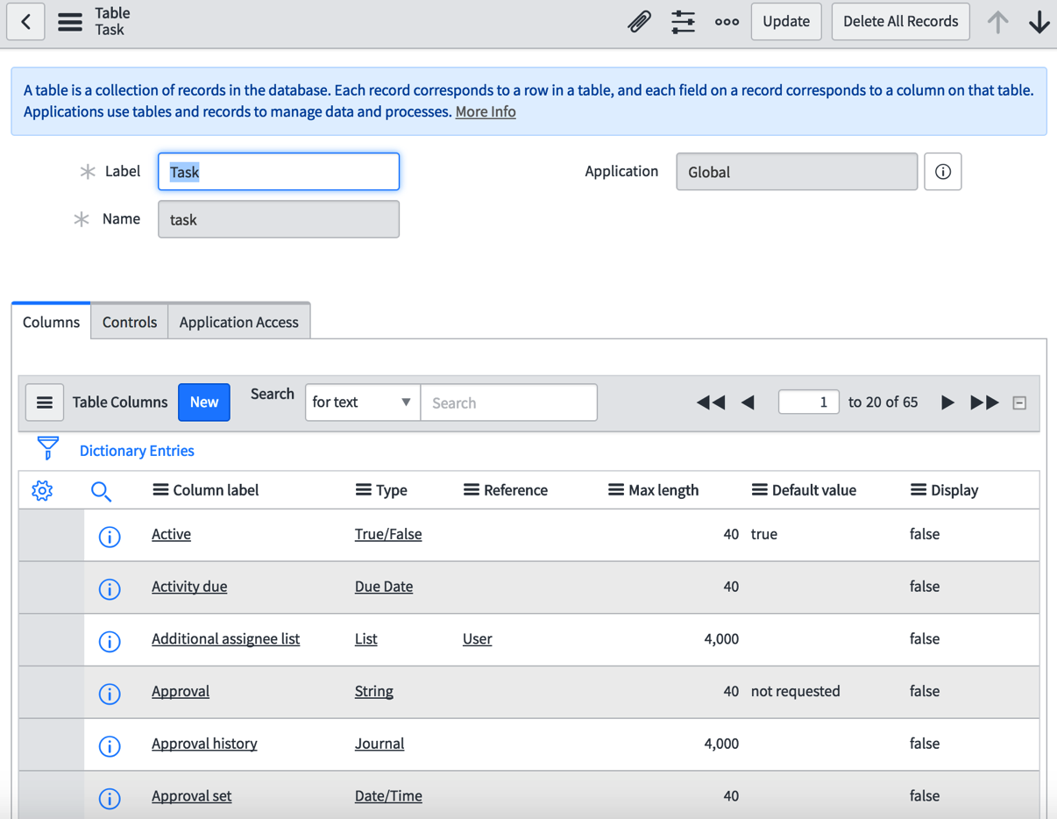Toggle the filter funnel icon
Screen dimensions: 1057x819
[x=48, y=448]
